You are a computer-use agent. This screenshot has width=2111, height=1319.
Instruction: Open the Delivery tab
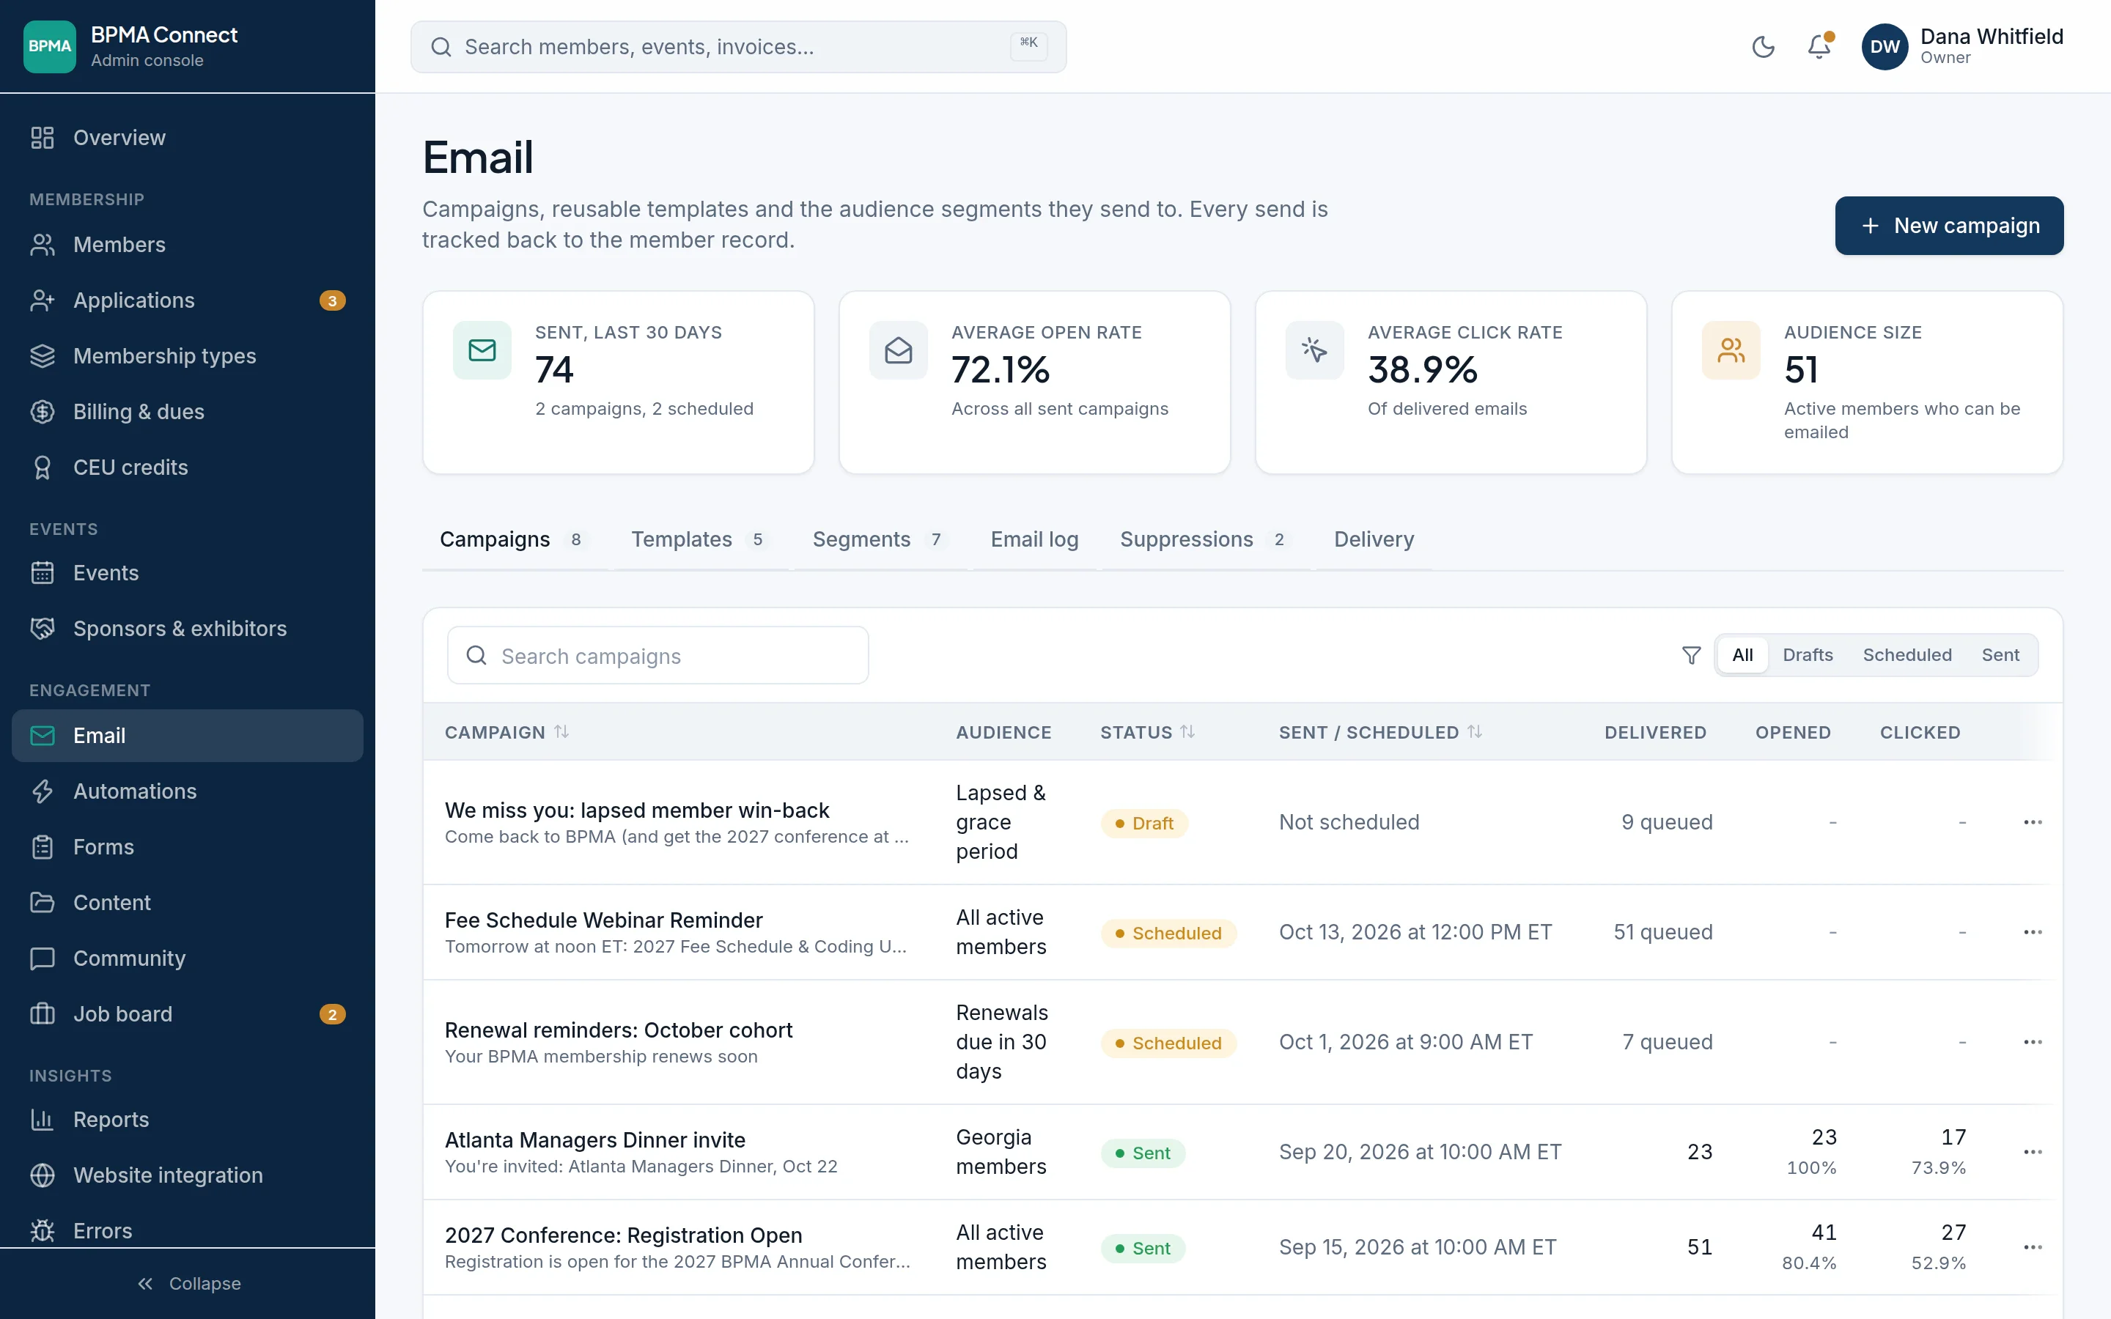pos(1374,540)
